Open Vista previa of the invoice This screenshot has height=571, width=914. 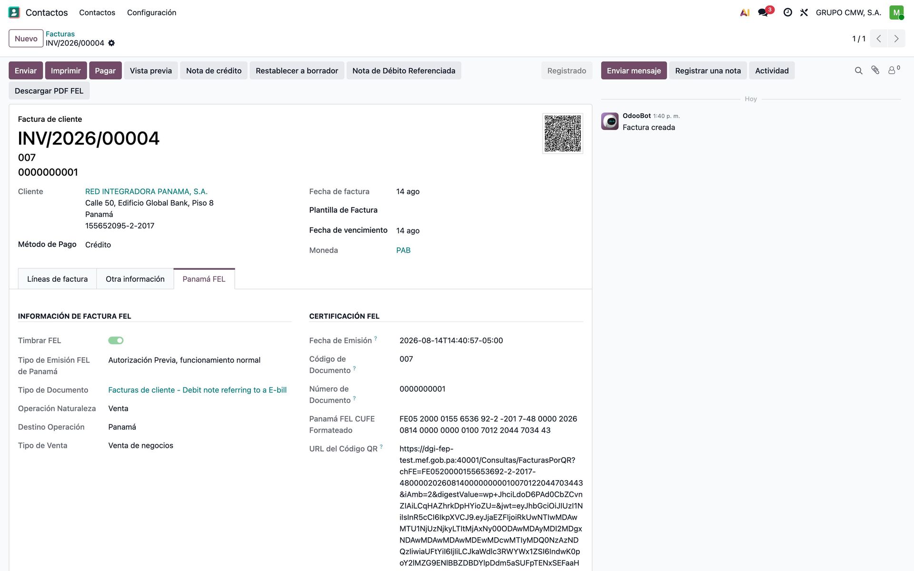pos(151,70)
